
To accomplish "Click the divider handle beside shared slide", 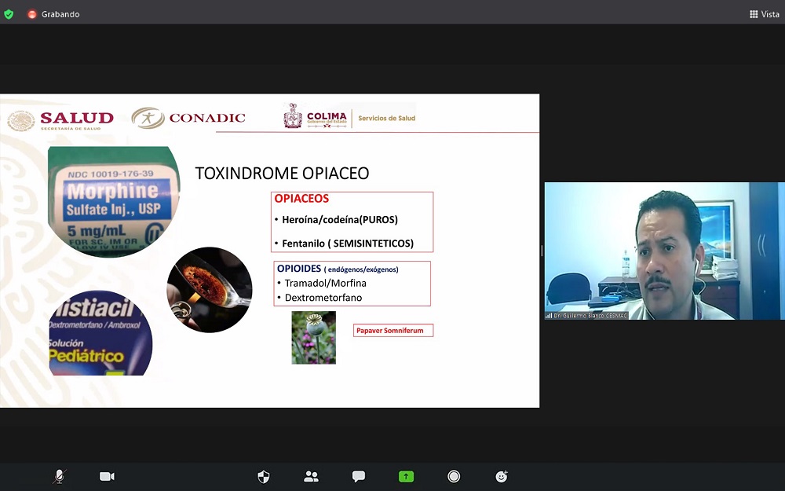I will 542,251.
